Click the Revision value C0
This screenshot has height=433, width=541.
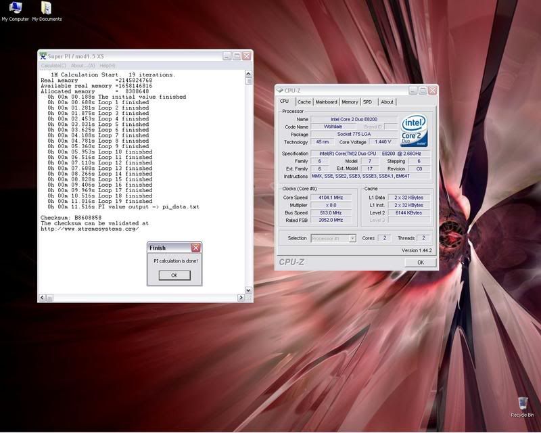click(x=419, y=169)
